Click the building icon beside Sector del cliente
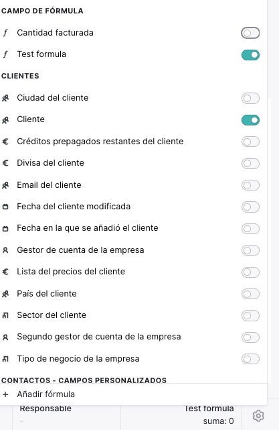Screen dimensions: 279x430 [x=5, y=315]
